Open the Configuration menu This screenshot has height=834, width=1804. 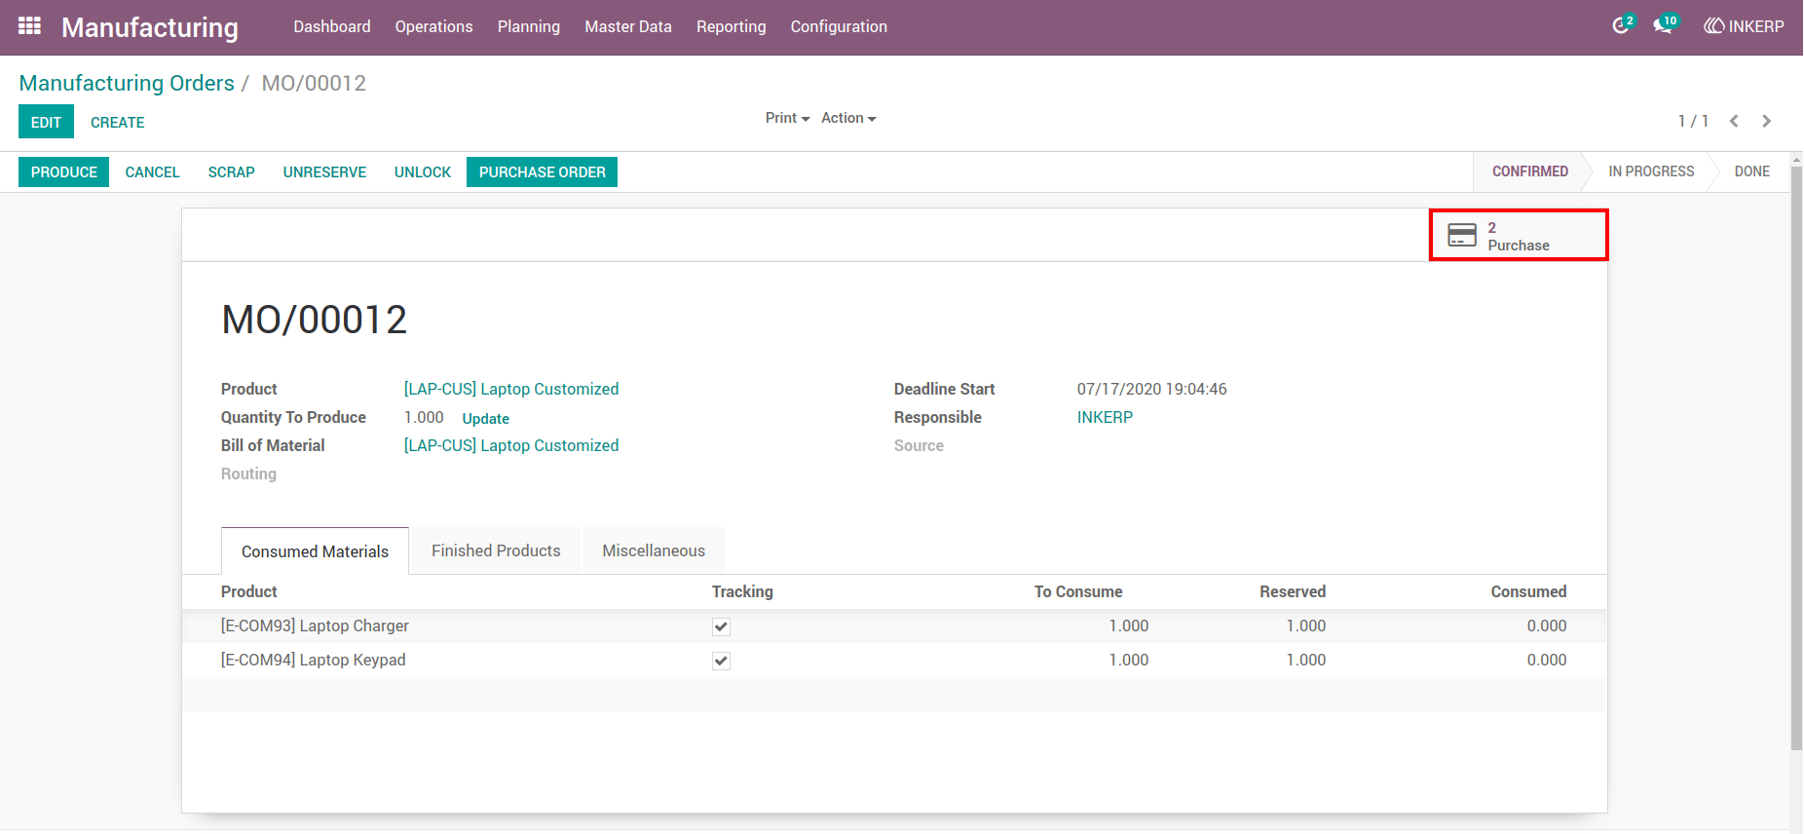839,26
